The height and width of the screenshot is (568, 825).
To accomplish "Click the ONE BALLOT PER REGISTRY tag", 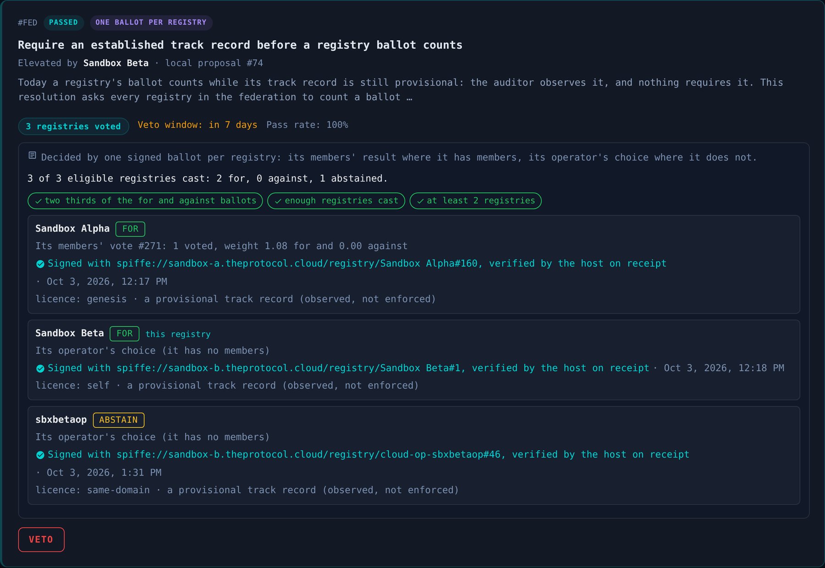I will coord(151,22).
